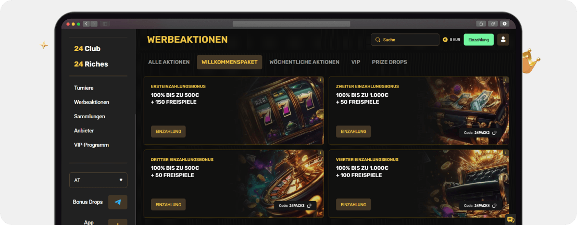Open Turniere in the sidebar
The height and width of the screenshot is (225, 577).
pos(83,88)
